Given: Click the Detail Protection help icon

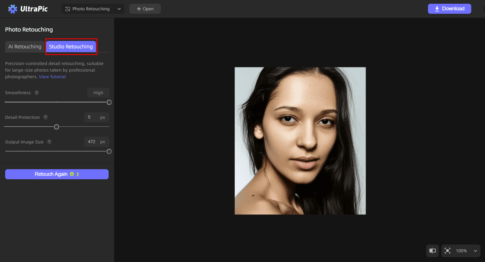Looking at the screenshot, I should click(45, 117).
